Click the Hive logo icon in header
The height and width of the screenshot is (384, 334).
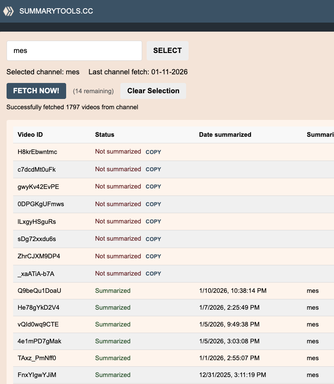point(9,11)
